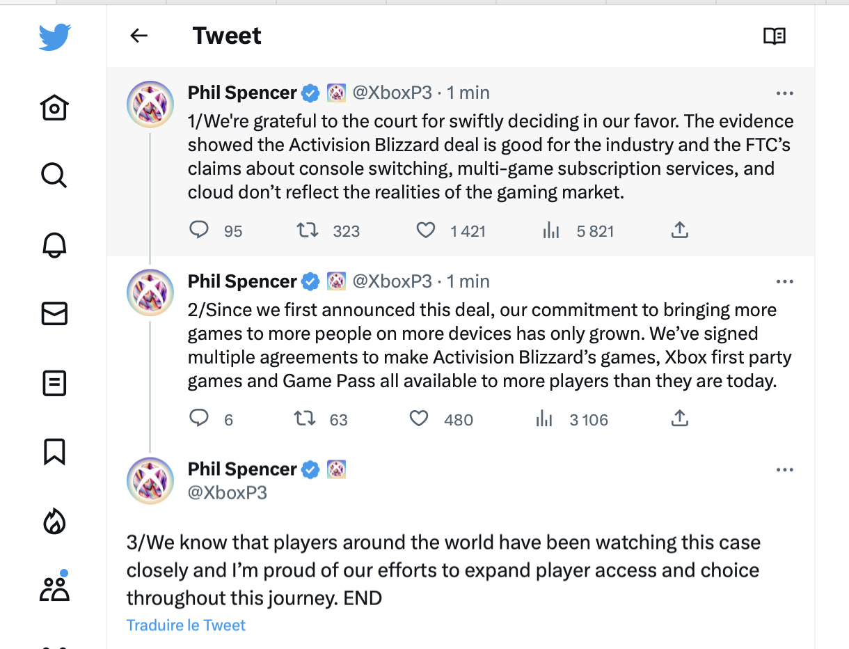Open the @XboxP3 handle on third tweet
Screen dimensions: 849x649
(x=228, y=493)
